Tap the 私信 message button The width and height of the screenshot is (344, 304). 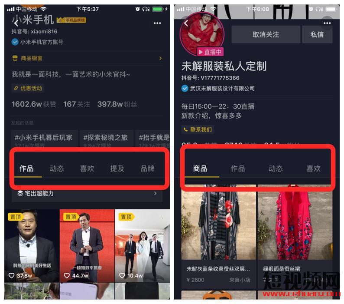click(317, 35)
